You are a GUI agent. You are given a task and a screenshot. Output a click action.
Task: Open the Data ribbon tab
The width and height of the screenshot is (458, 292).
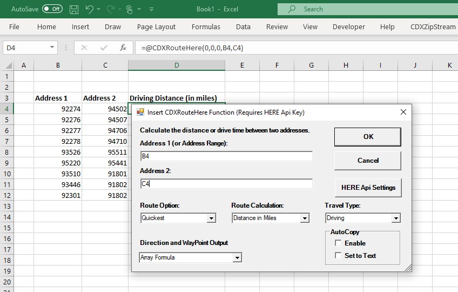243,27
